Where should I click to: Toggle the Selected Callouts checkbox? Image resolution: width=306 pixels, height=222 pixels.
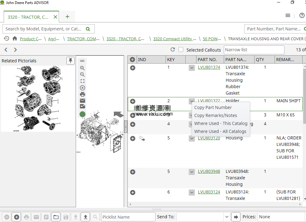(x=181, y=50)
